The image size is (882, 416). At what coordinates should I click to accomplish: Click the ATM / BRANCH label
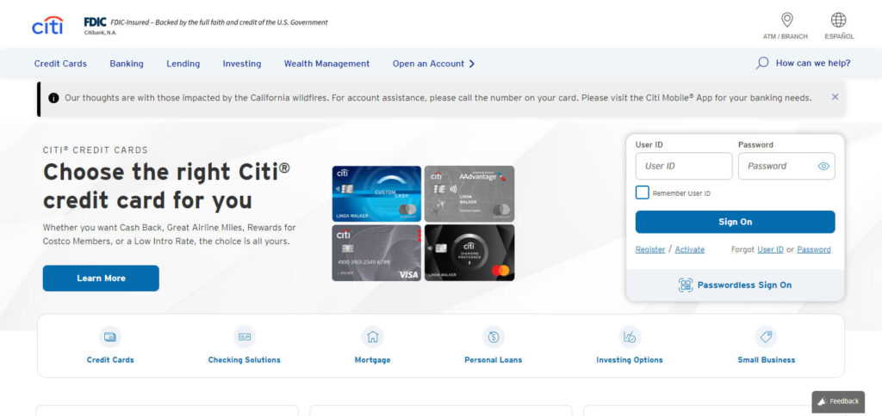[786, 36]
